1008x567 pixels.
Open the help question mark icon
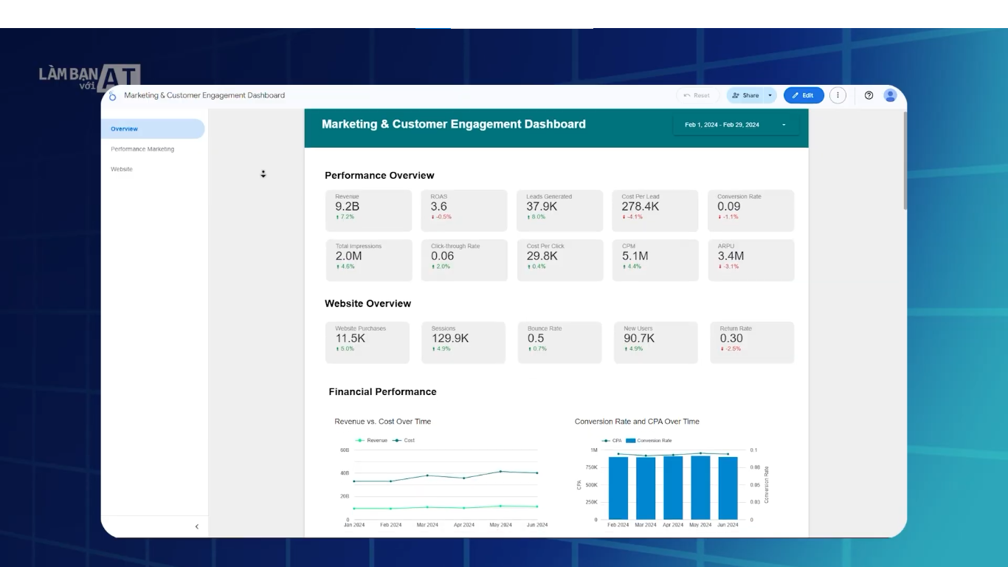pos(869,95)
